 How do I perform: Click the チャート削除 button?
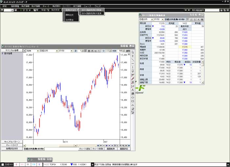(98, 149)
